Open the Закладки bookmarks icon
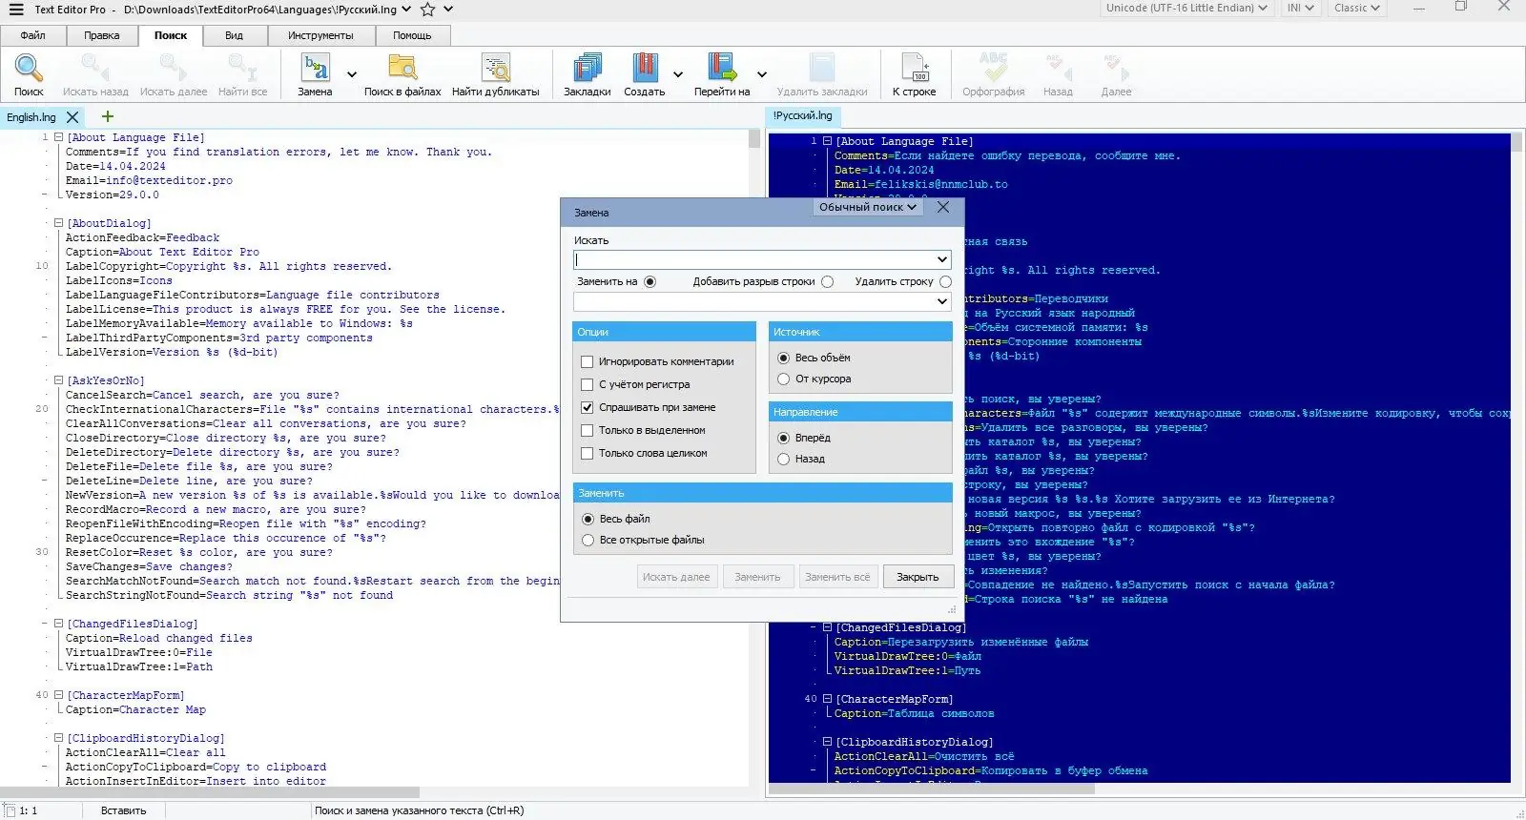 pos(587,69)
